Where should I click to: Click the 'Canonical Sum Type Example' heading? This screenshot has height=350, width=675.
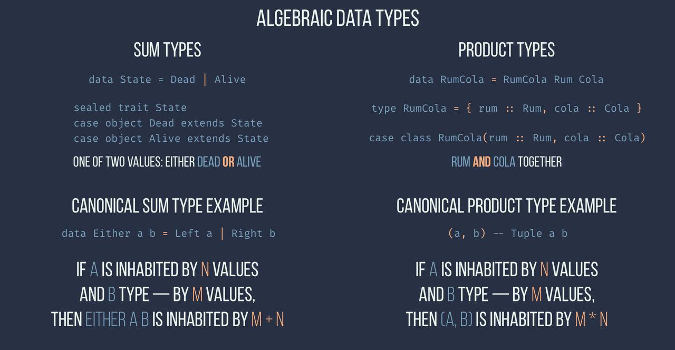pyautogui.click(x=167, y=206)
